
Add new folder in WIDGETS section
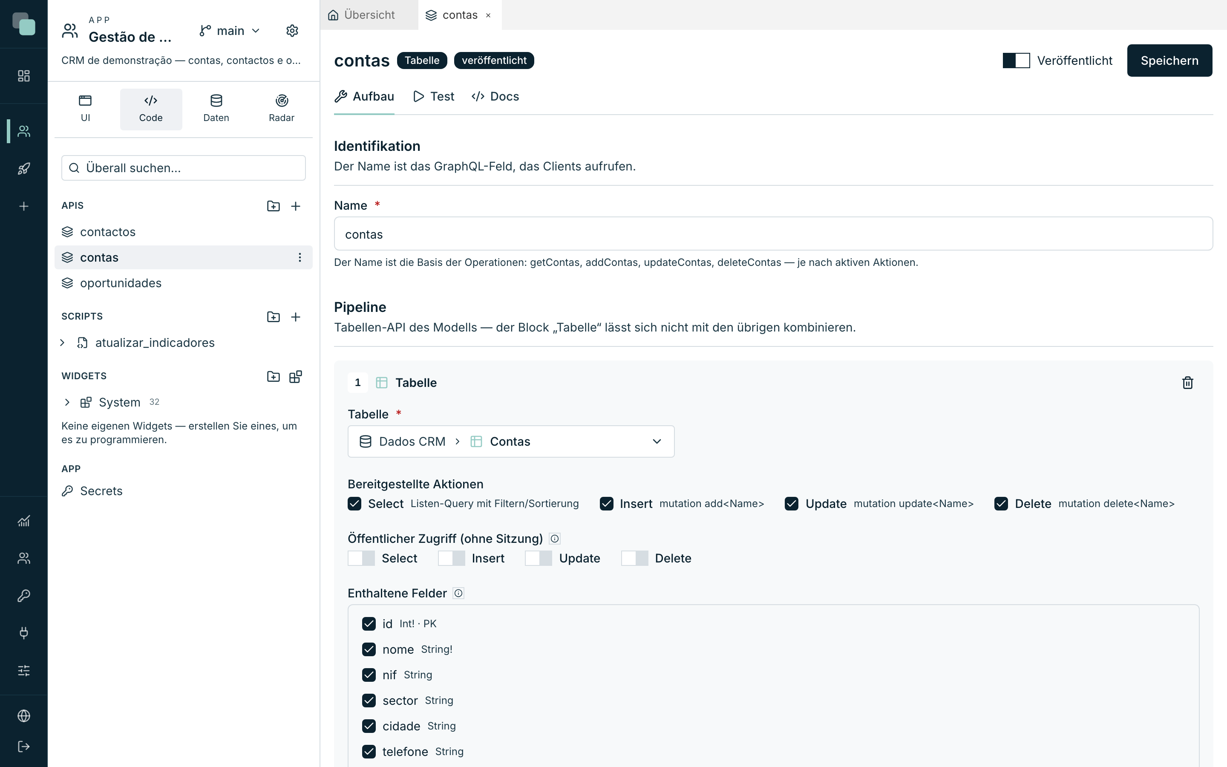point(273,376)
